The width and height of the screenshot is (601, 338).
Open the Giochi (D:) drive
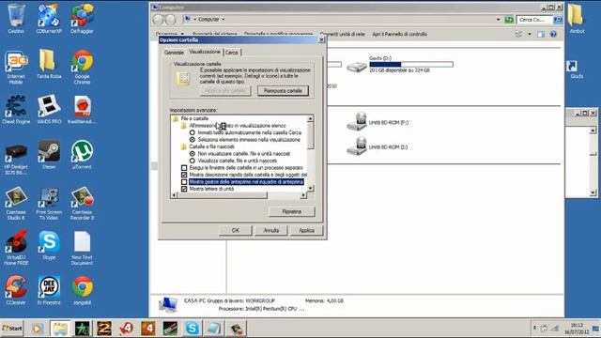tap(400, 65)
